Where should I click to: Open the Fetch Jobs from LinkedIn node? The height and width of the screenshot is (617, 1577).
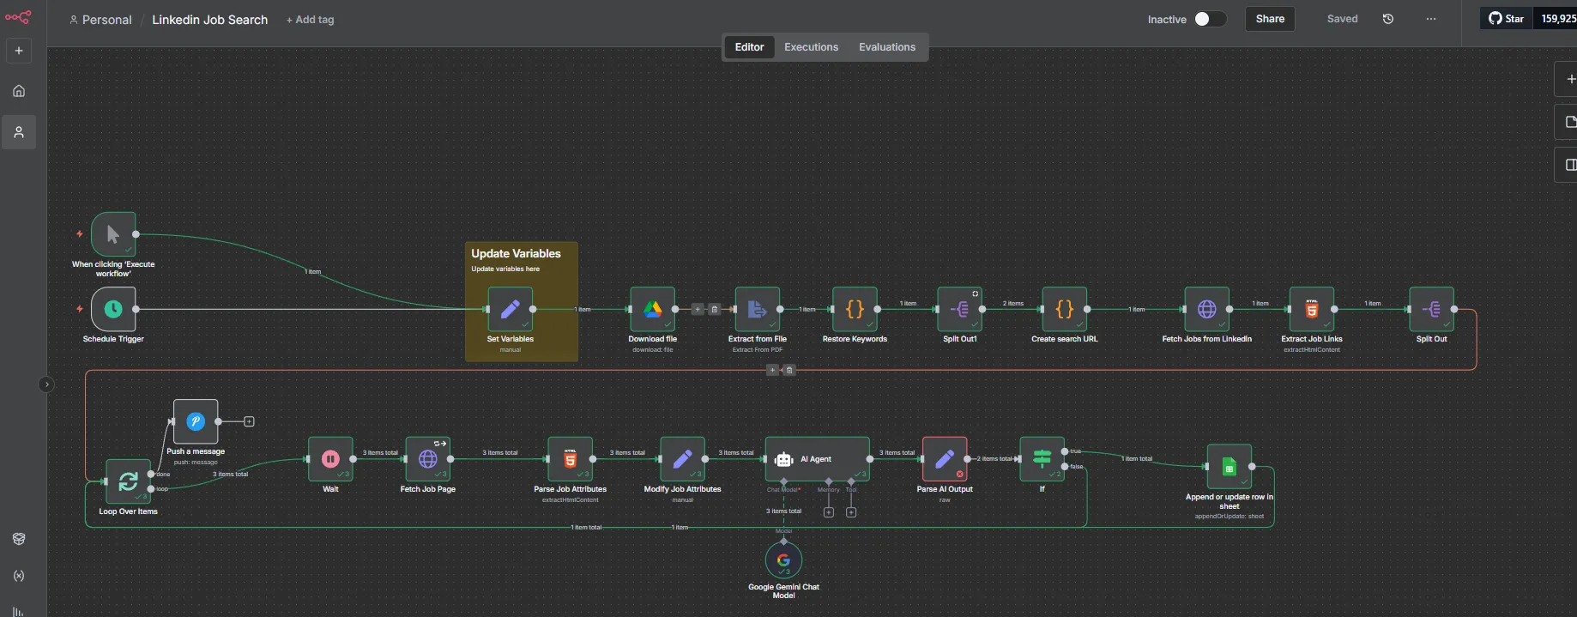pyautogui.click(x=1206, y=309)
